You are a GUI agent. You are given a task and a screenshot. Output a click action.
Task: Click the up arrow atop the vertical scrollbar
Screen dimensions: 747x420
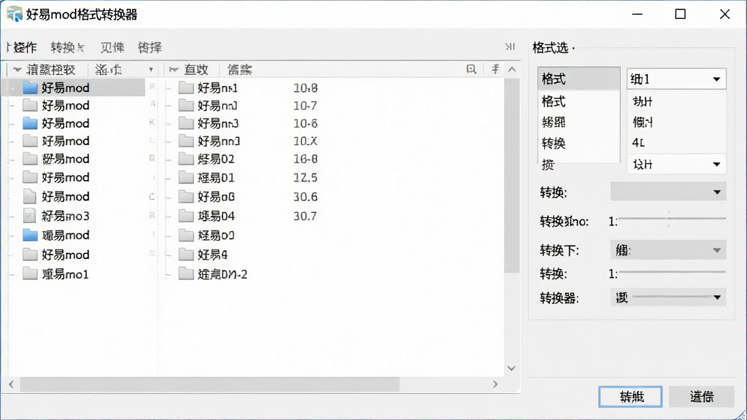[x=511, y=69]
